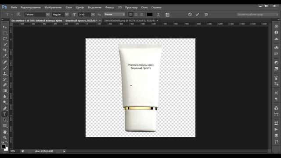
Task: Open the Фильтр menu
Action: pyautogui.click(x=110, y=7)
